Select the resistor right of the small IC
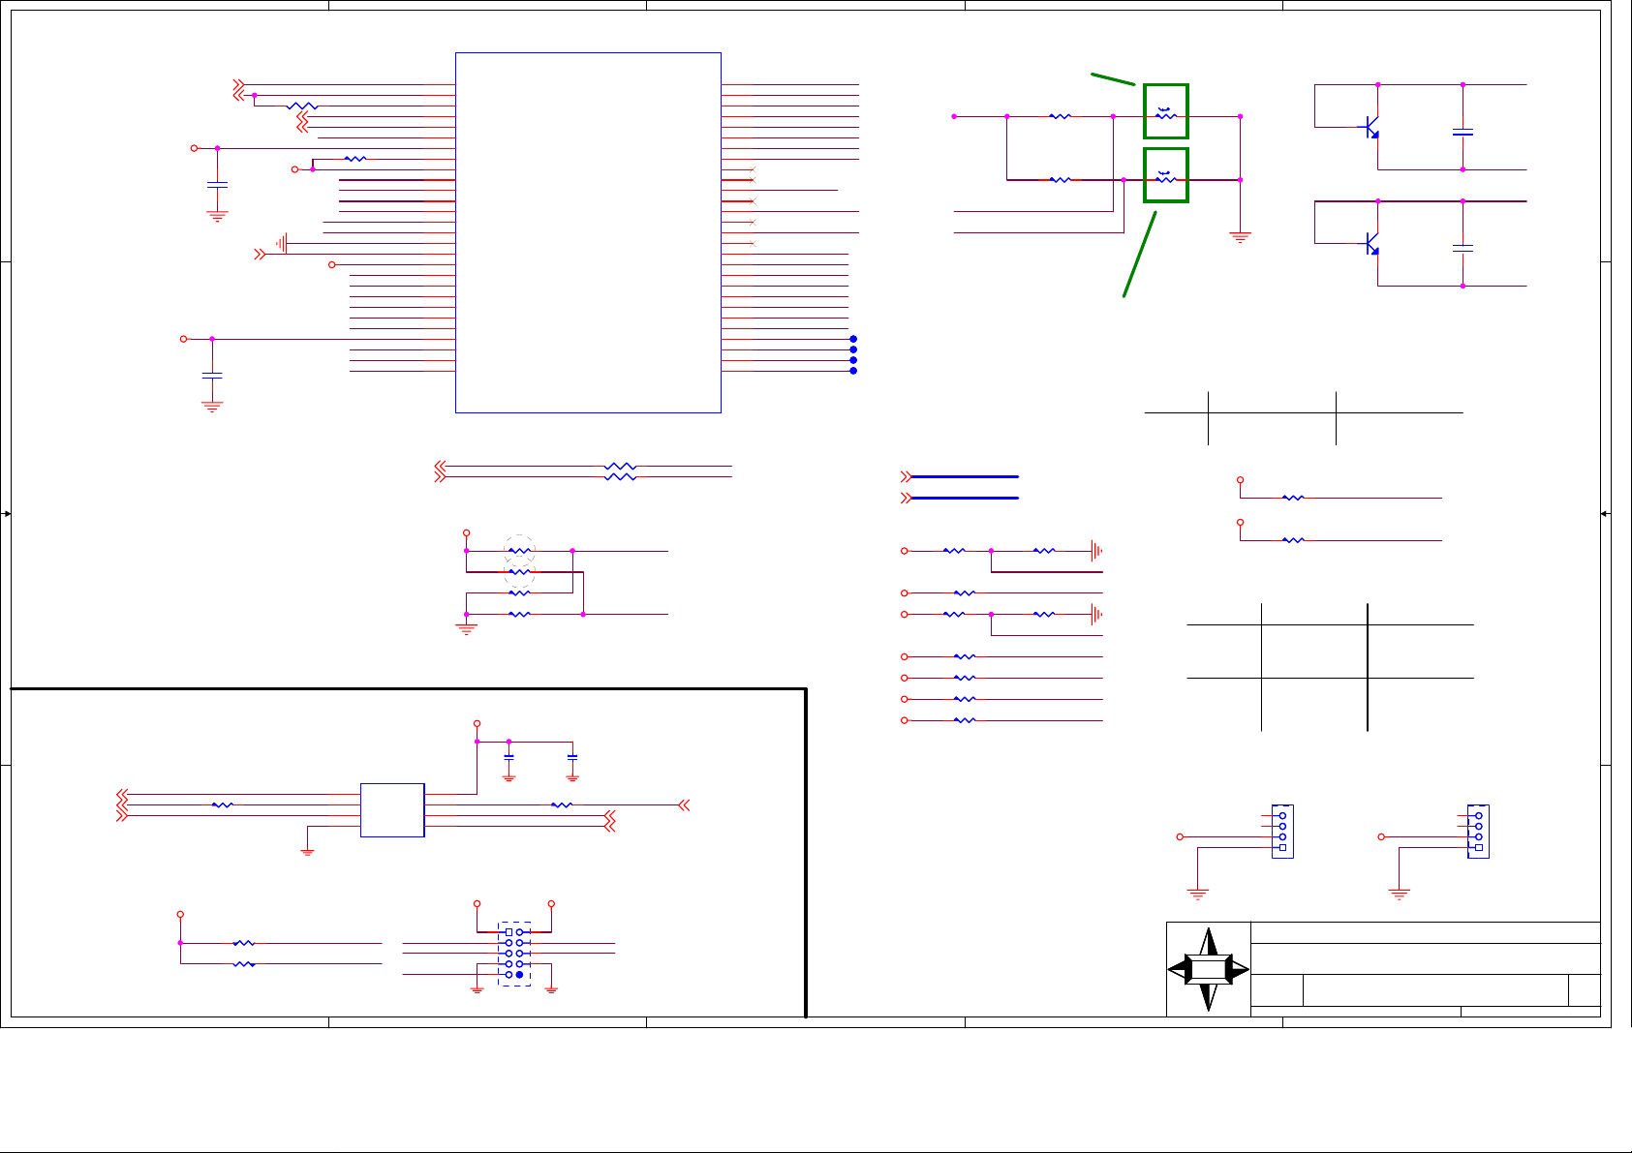Viewport: 1632px width, 1153px height. 562,804
